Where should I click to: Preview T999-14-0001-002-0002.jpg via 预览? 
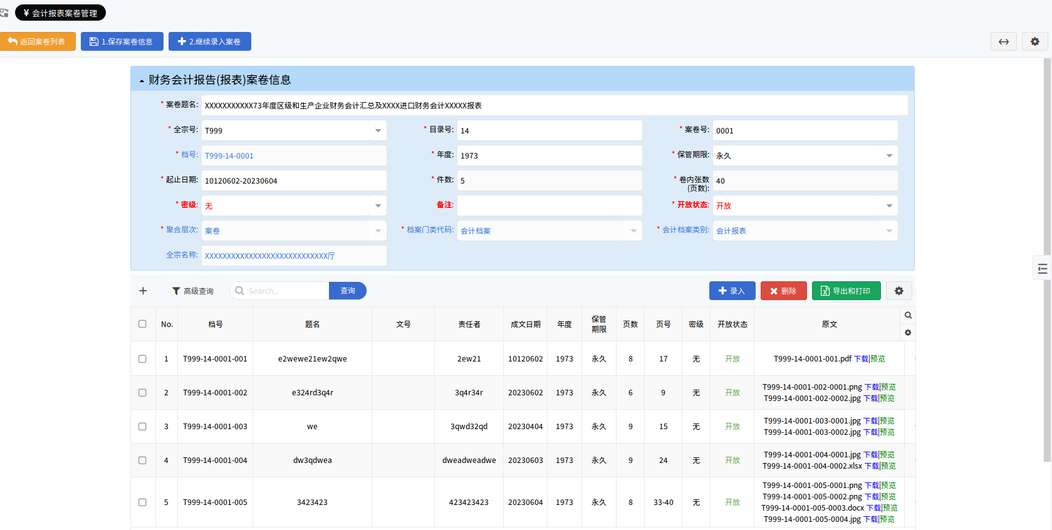point(887,398)
